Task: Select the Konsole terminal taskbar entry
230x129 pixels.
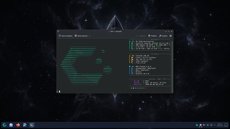Action: click(x=32, y=125)
